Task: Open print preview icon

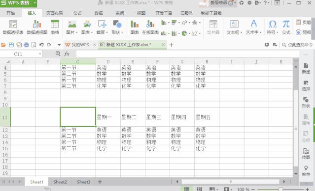Action: pyautogui.click(x=34, y=45)
